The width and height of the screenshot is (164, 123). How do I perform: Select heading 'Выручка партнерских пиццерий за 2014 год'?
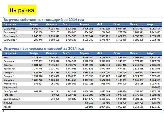click(x=44, y=48)
